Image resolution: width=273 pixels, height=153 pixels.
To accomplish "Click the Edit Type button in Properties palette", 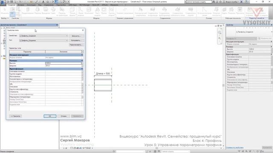I will [x=264, y=38].
